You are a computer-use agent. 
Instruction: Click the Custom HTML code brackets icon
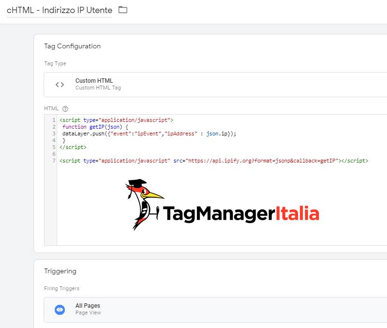click(60, 85)
